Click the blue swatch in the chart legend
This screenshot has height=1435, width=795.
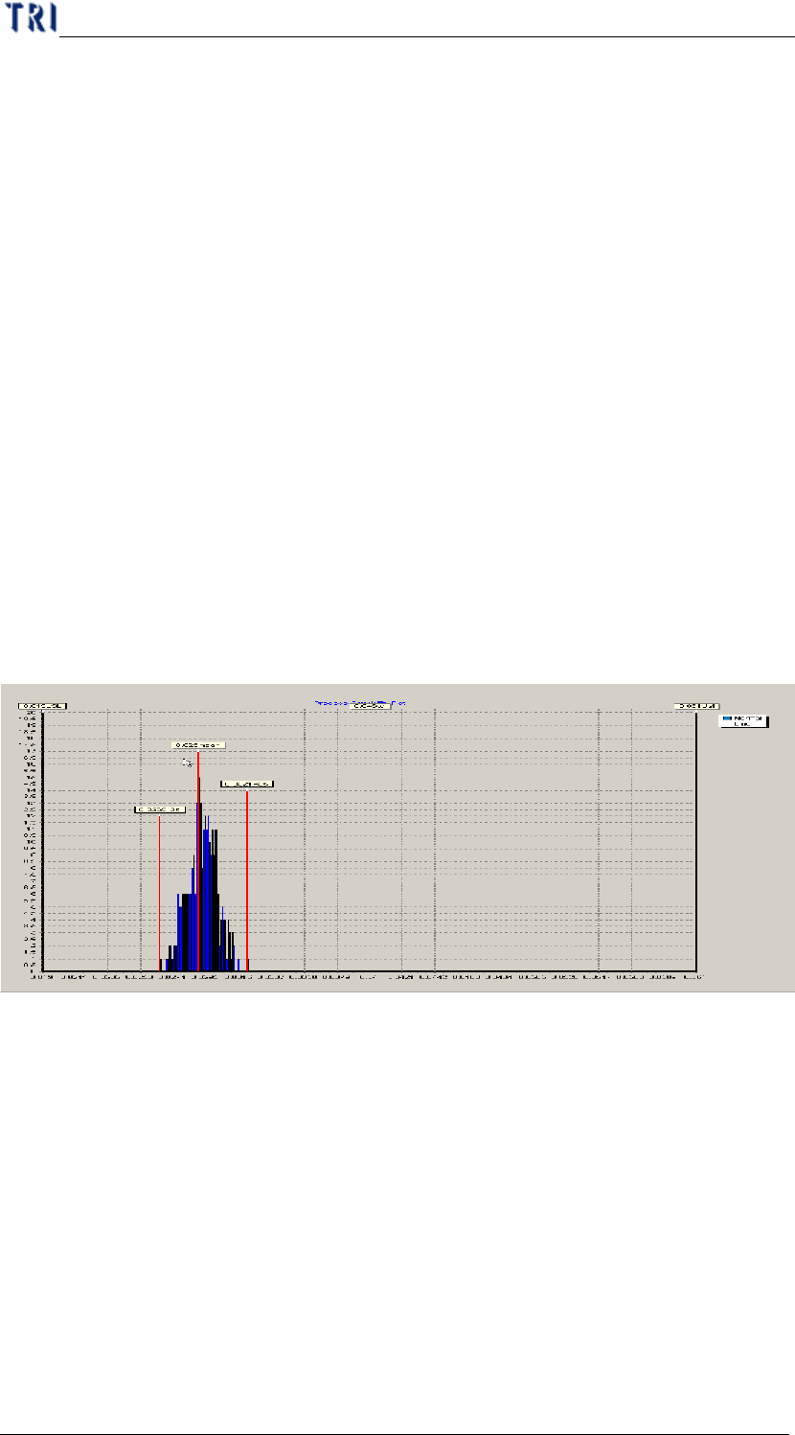[x=727, y=717]
